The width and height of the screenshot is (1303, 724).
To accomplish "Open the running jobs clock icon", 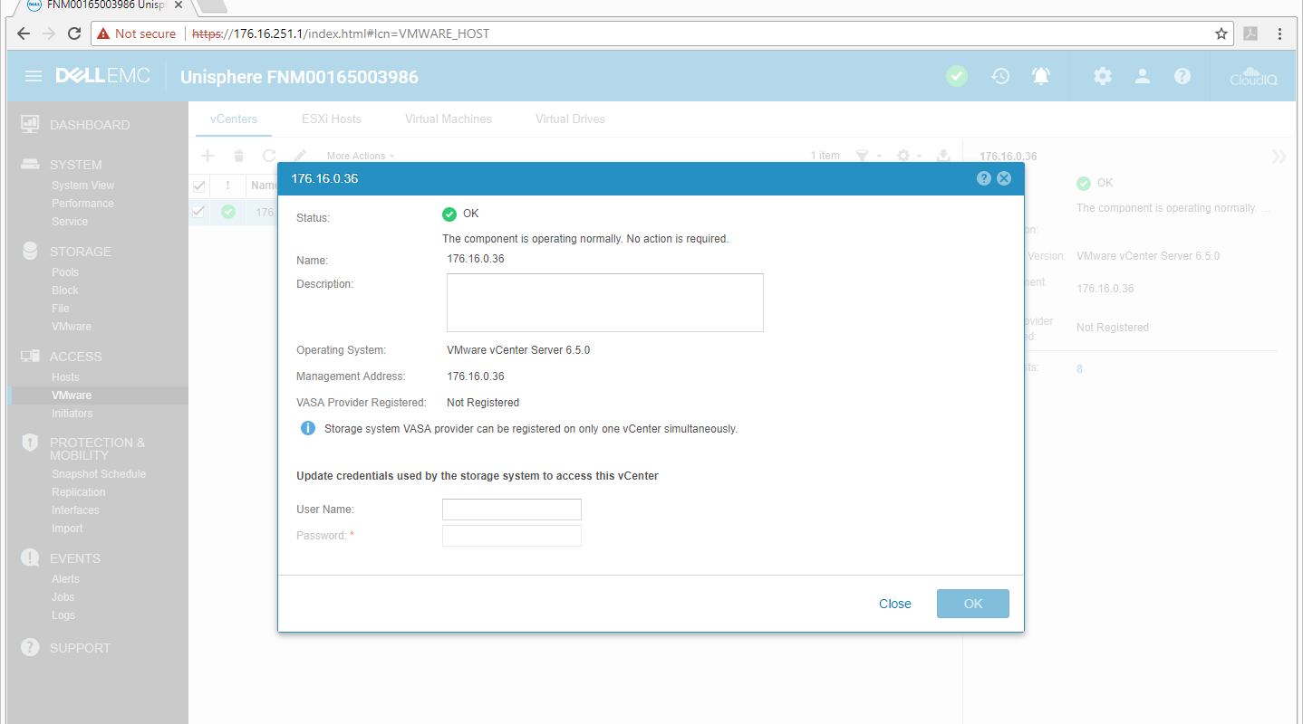I will coord(1000,76).
